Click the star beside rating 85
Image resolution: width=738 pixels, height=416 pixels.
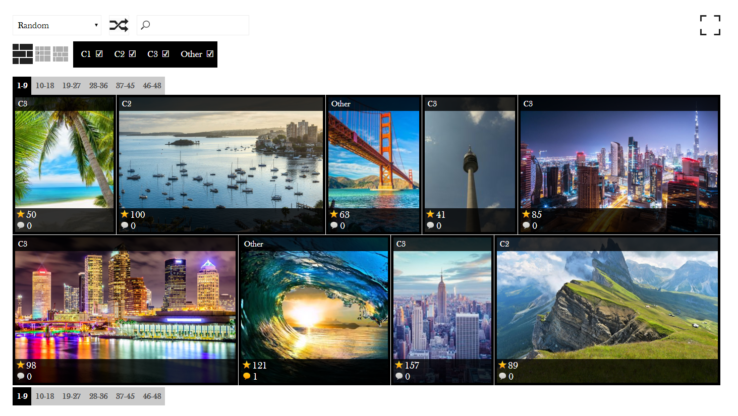coord(526,214)
